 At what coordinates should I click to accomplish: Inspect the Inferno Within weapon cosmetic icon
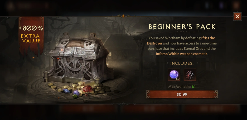tap(190, 74)
